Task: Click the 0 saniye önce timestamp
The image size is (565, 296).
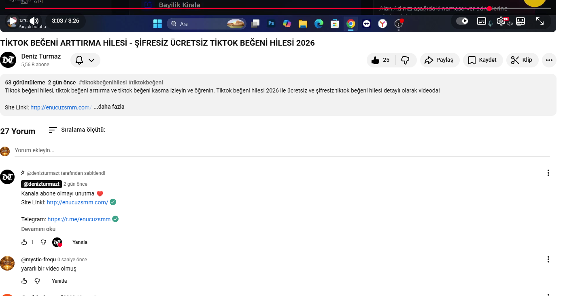Action: tap(72, 260)
